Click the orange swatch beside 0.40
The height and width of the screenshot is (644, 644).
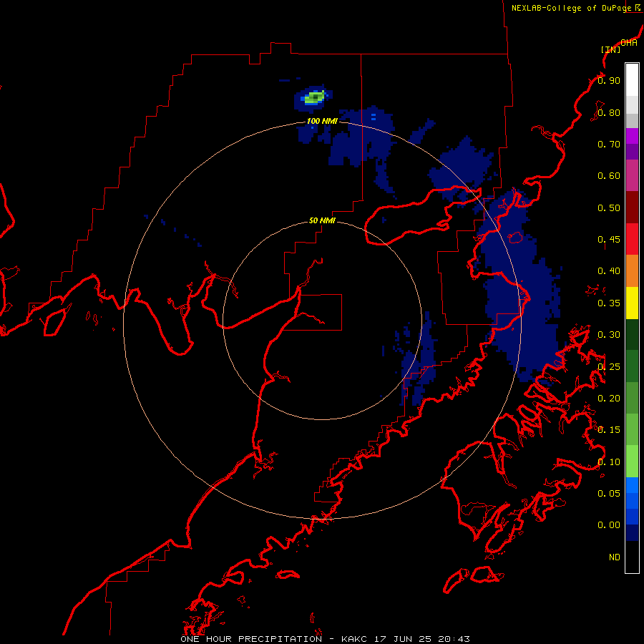tap(632, 271)
